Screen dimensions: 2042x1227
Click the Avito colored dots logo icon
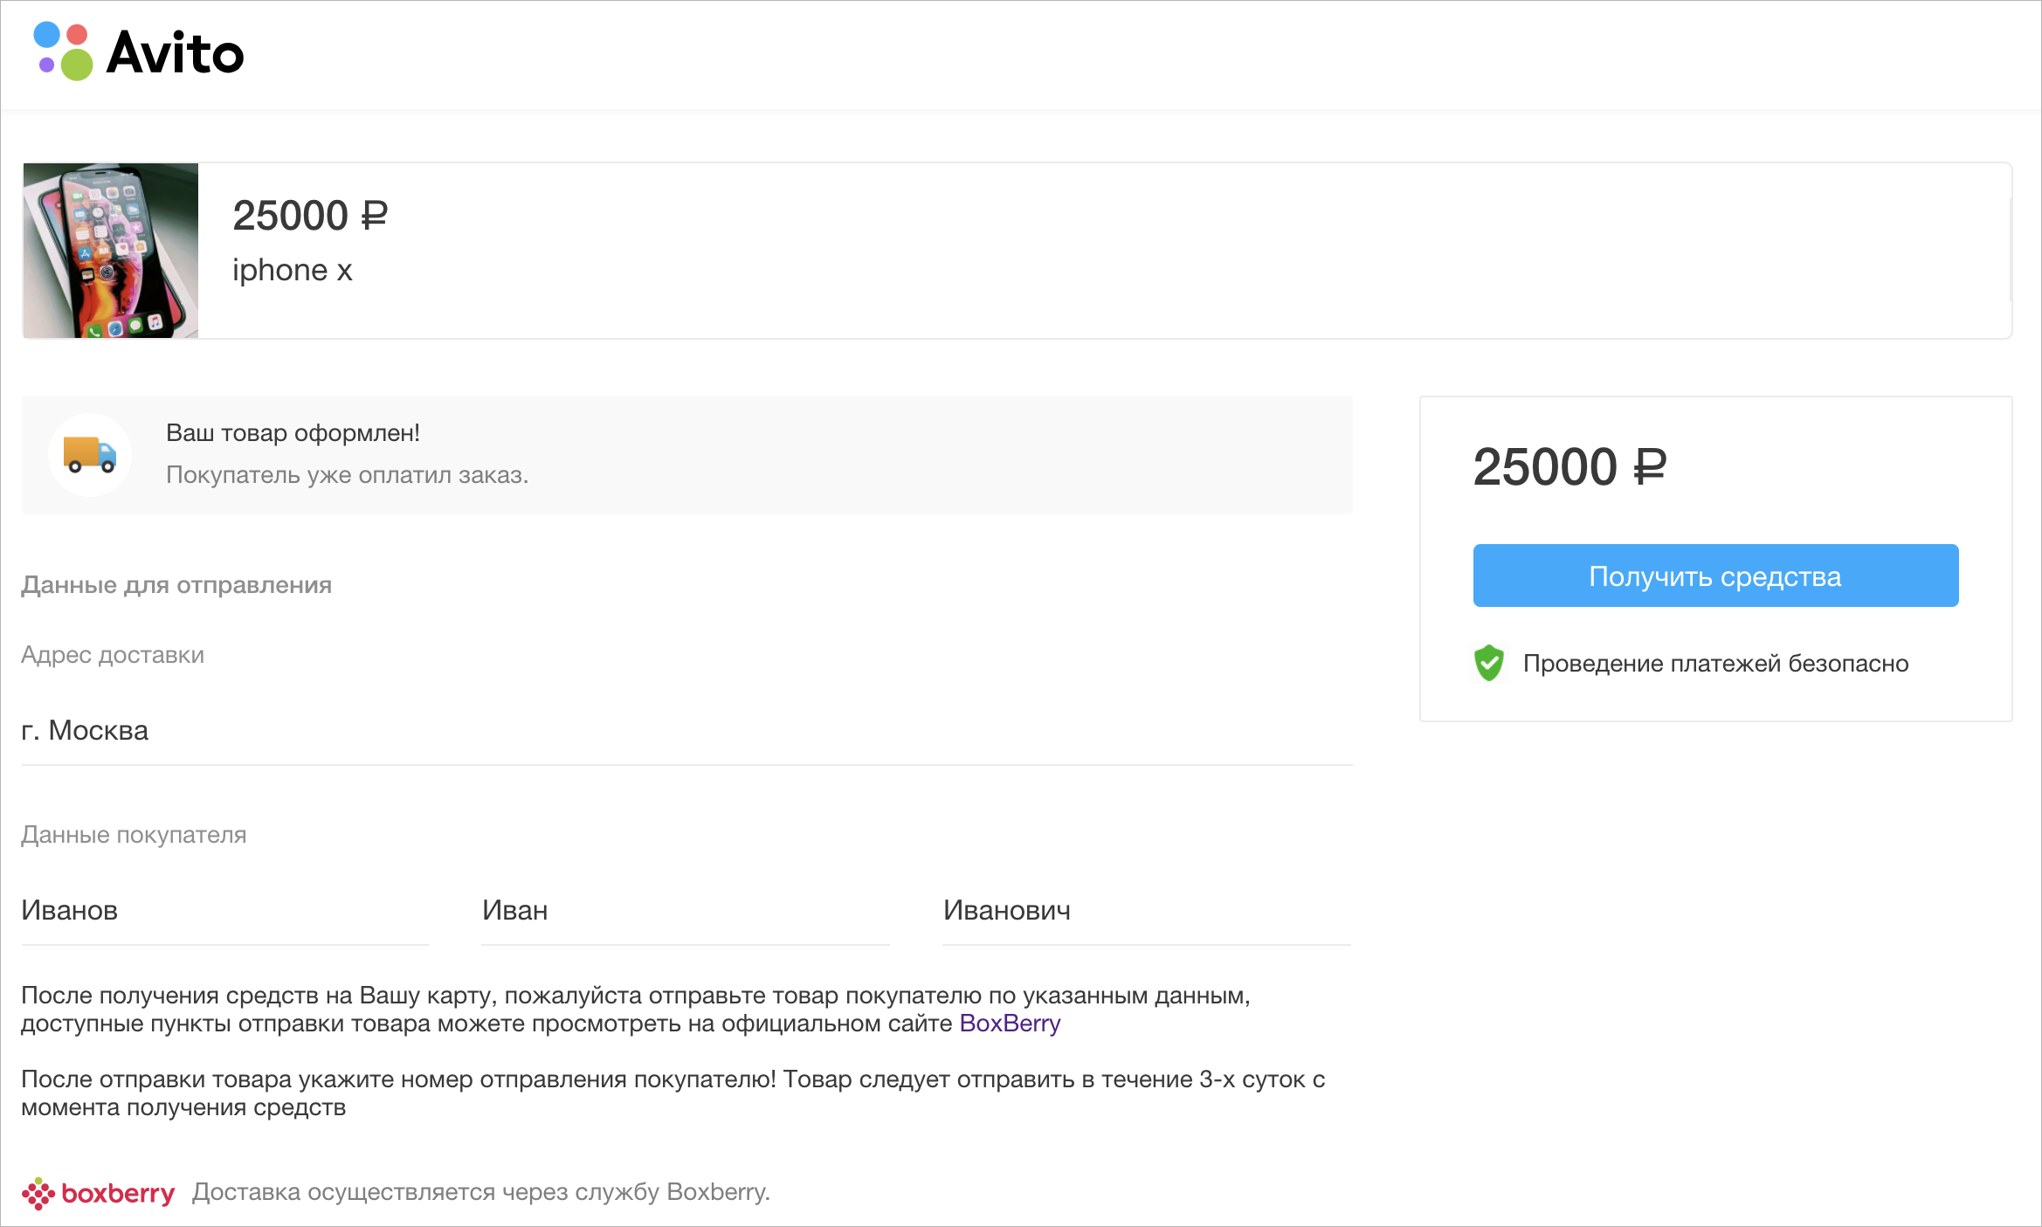click(x=63, y=52)
